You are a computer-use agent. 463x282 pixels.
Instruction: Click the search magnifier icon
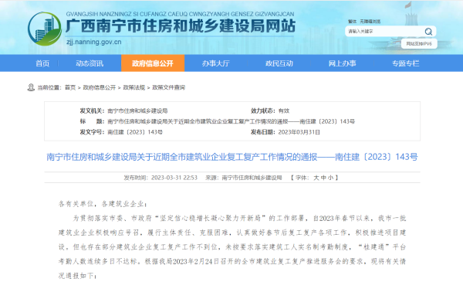pyautogui.click(x=428, y=32)
